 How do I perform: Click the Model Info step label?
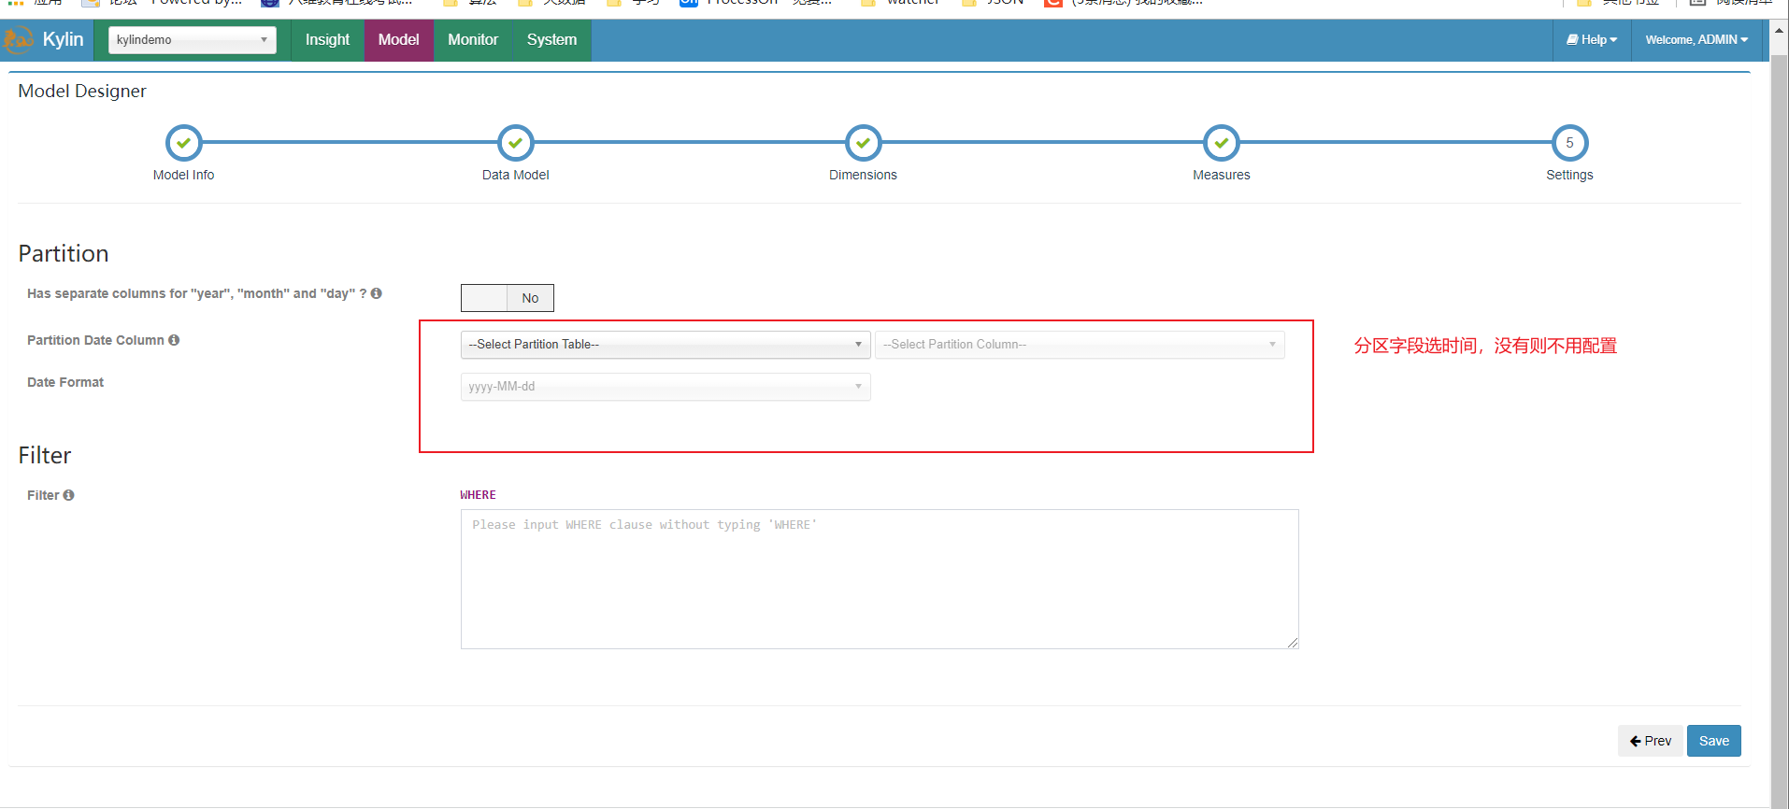(184, 175)
